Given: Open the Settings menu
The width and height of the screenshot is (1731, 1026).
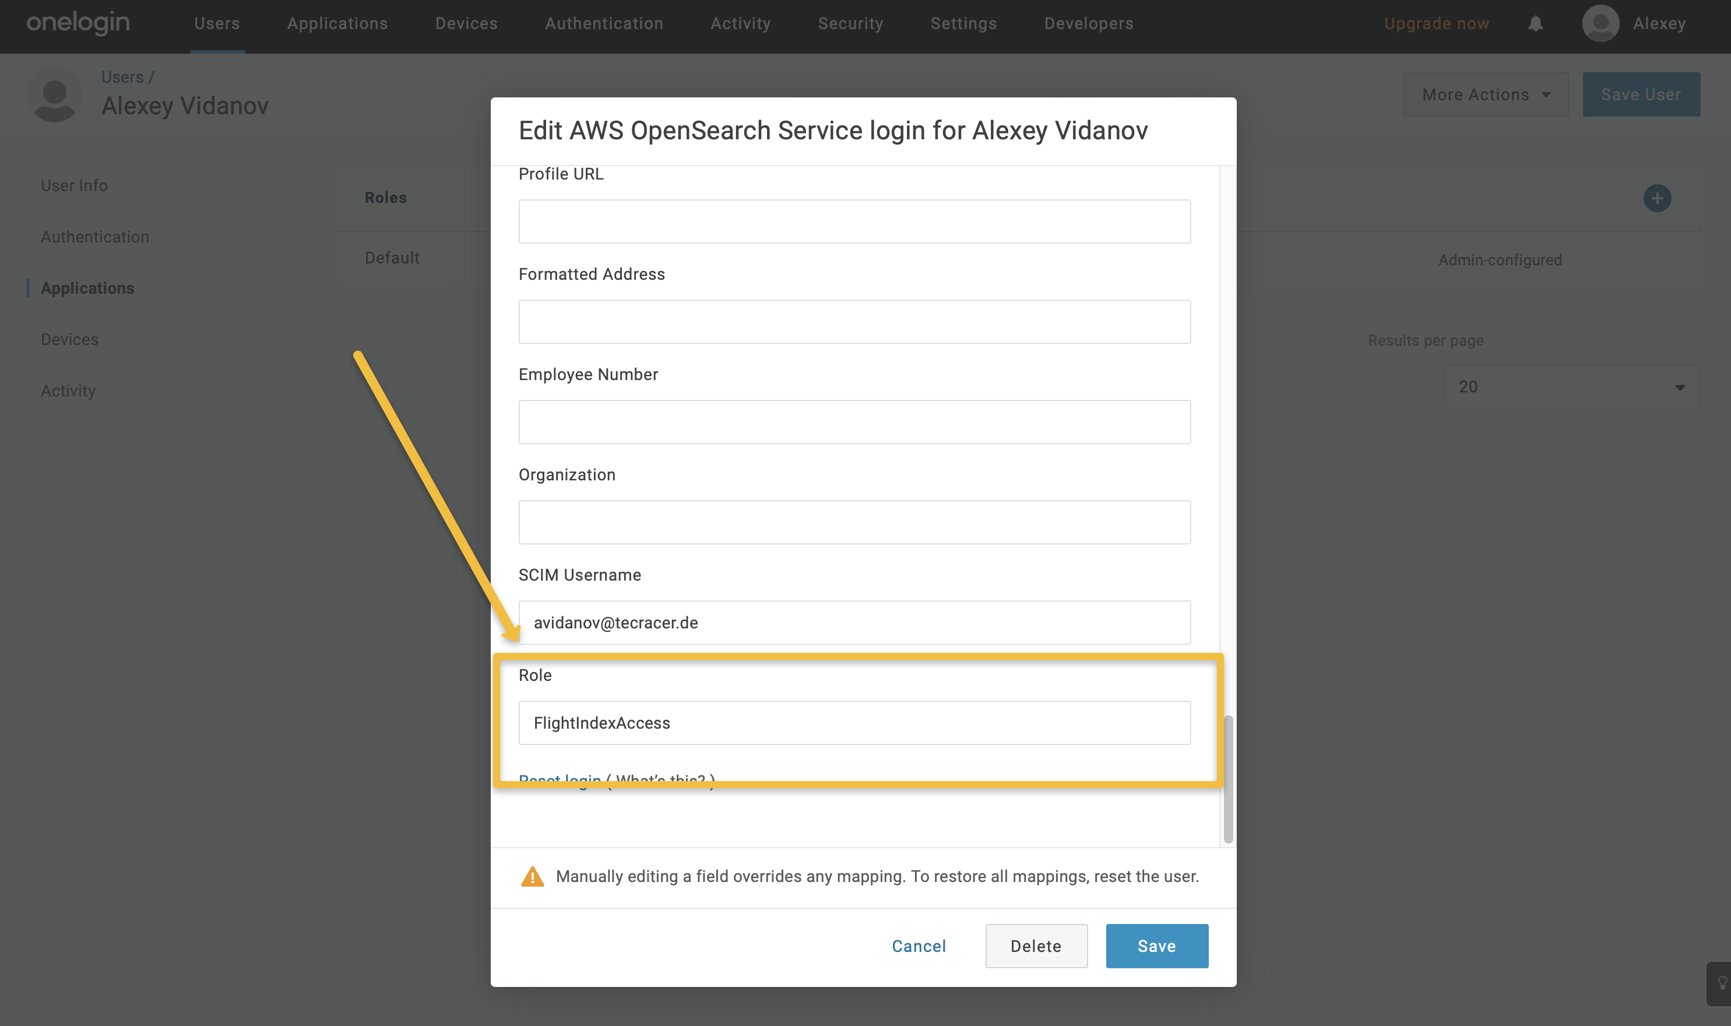Looking at the screenshot, I should coord(963,23).
